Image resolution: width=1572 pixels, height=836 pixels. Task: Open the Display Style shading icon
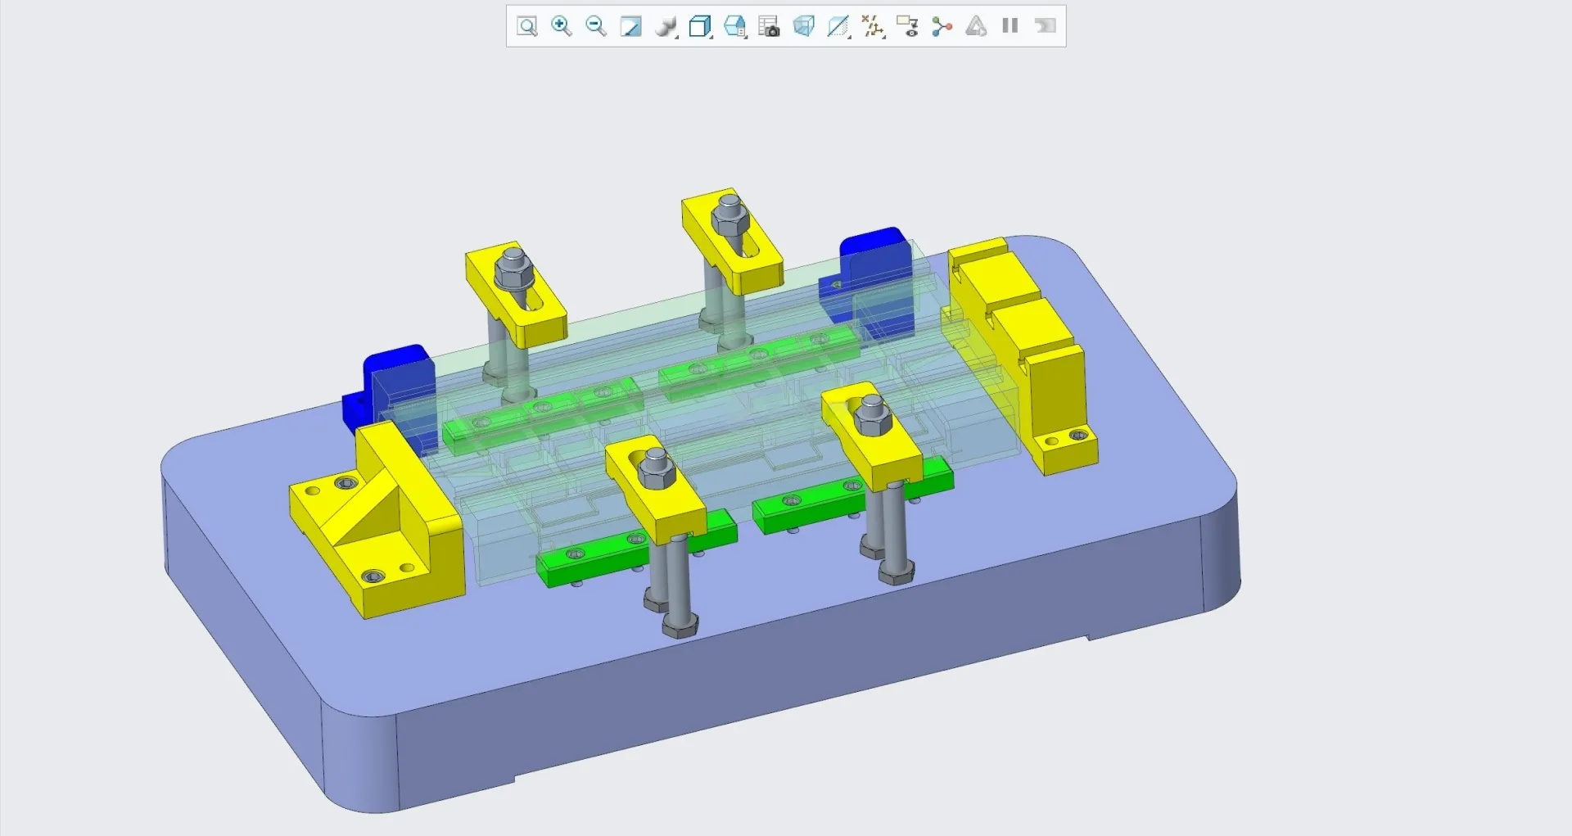(666, 26)
